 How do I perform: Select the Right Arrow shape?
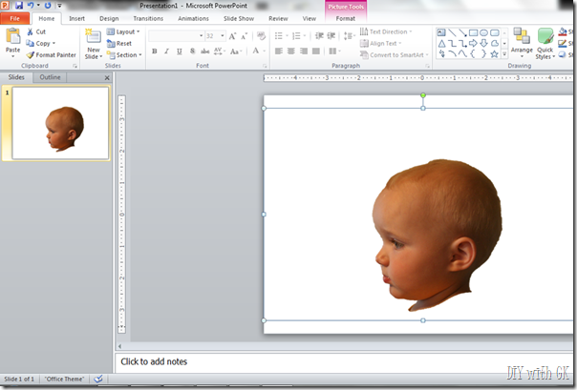473,44
